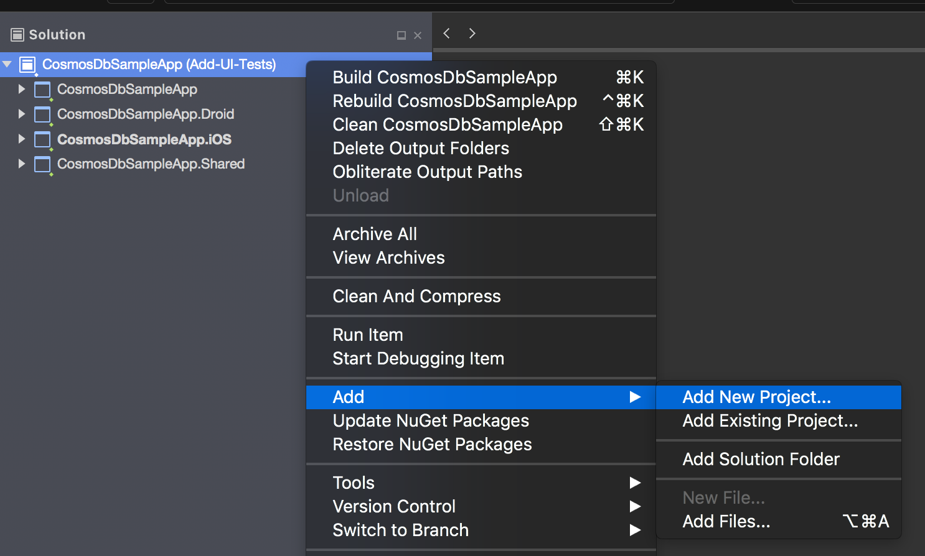Choose Rebuild CosmosDbSampleApp

click(481, 101)
